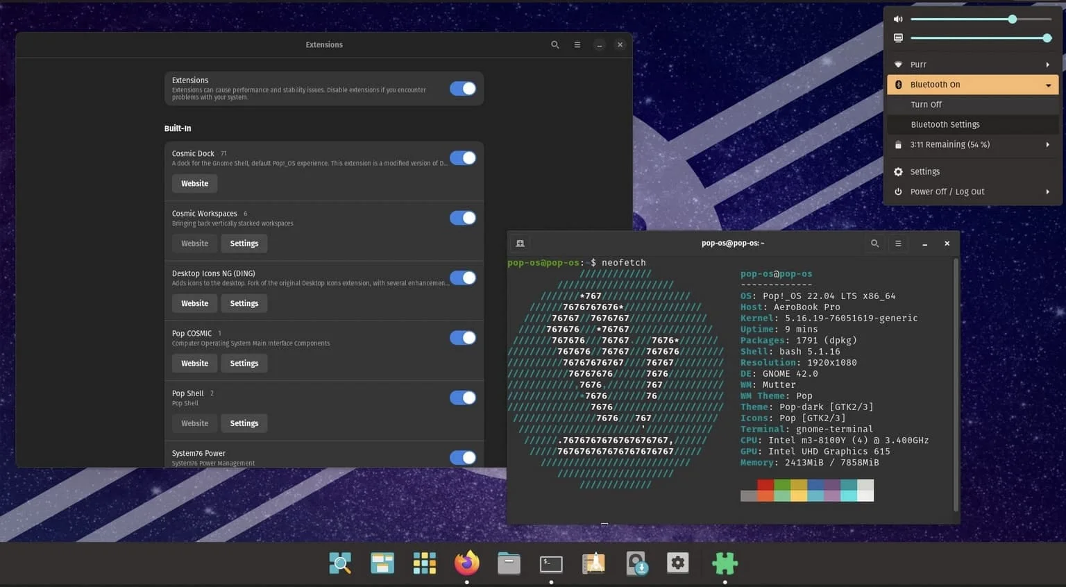
Task: Click the green Extensions puzzle icon in the dock
Action: click(725, 563)
